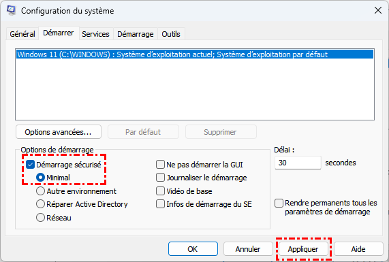Click the Délai seconds input field
The width and height of the screenshot is (389, 262).
(x=298, y=163)
